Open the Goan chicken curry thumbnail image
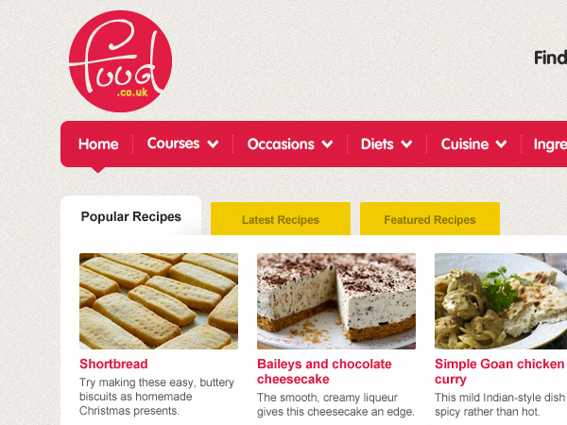 pos(501,301)
